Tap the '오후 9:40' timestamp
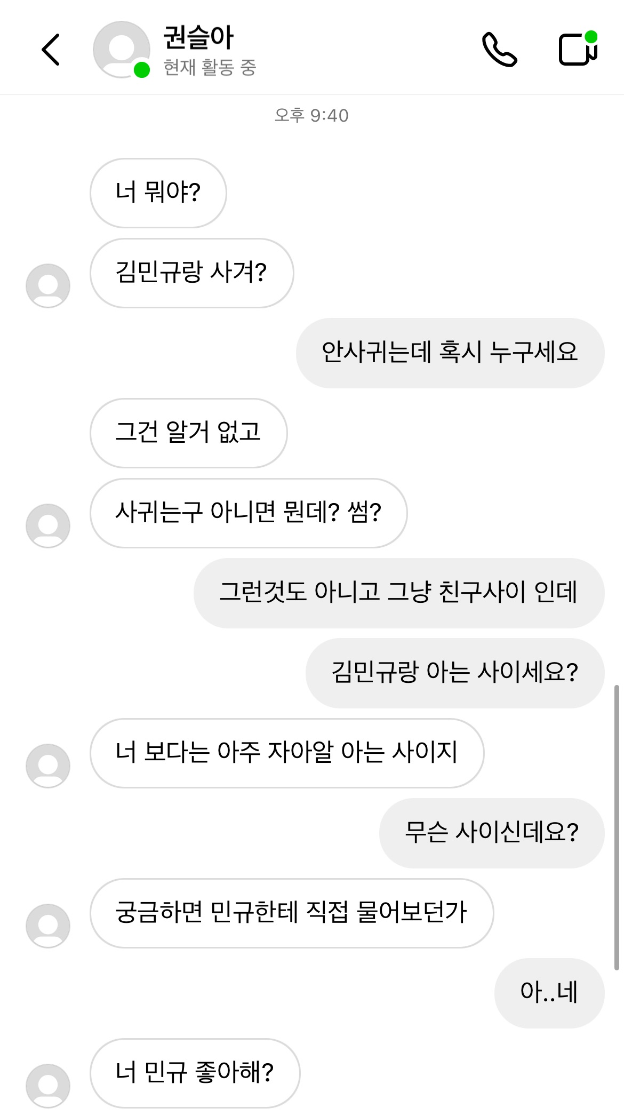The width and height of the screenshot is (624, 1116). pos(311,115)
